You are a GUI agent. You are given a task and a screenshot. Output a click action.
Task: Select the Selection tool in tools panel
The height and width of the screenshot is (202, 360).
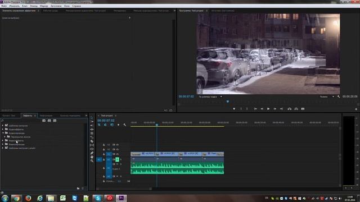tap(92, 117)
